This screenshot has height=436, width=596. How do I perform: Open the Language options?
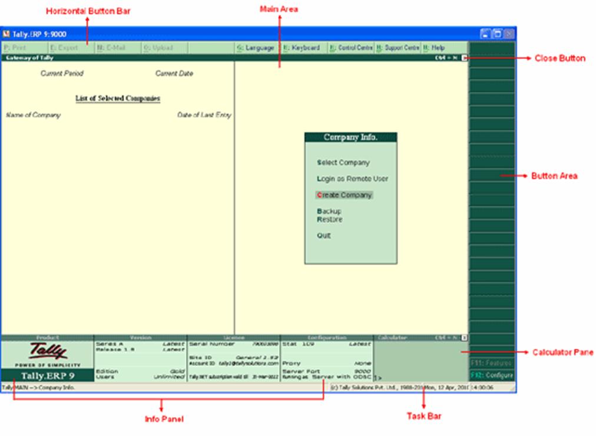[x=256, y=48]
